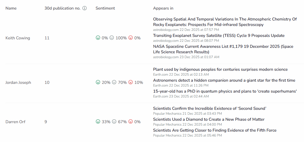Open the 'Second Sound' Popular Mechanics article
Screen dimensions: 304x142
210,108
